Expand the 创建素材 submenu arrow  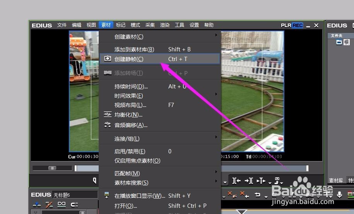tap(216, 35)
